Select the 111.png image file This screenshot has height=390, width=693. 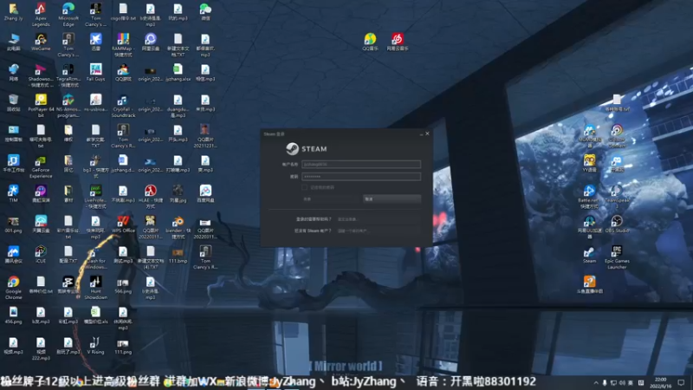point(123,346)
